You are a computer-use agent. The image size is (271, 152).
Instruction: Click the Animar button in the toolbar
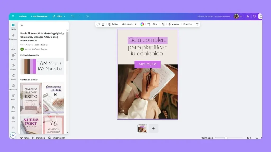(x=173, y=24)
